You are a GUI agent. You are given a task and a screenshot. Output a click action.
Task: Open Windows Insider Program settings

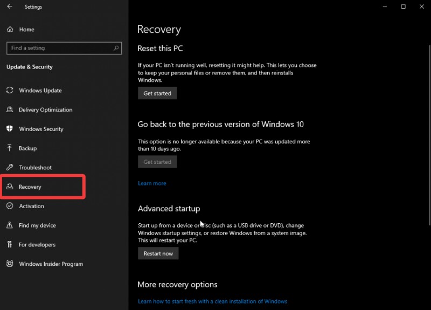51,264
